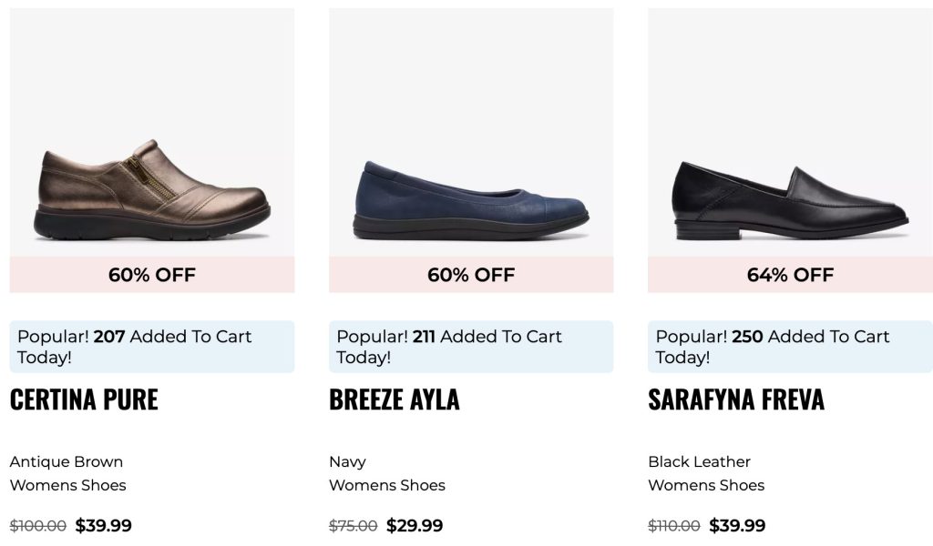This screenshot has width=933, height=546.
Task: Click the 250 Added To Cart badge
Action: pos(790,347)
